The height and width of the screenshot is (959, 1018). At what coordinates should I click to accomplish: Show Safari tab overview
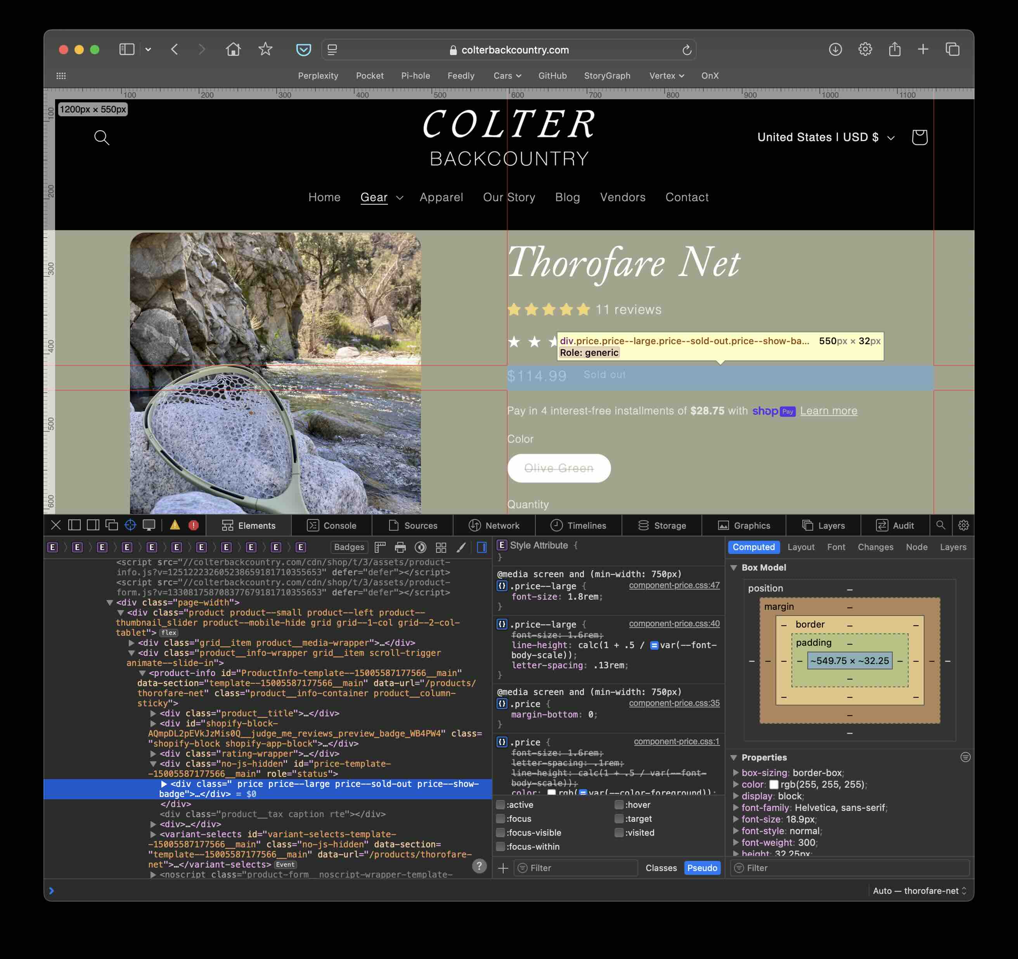point(952,49)
